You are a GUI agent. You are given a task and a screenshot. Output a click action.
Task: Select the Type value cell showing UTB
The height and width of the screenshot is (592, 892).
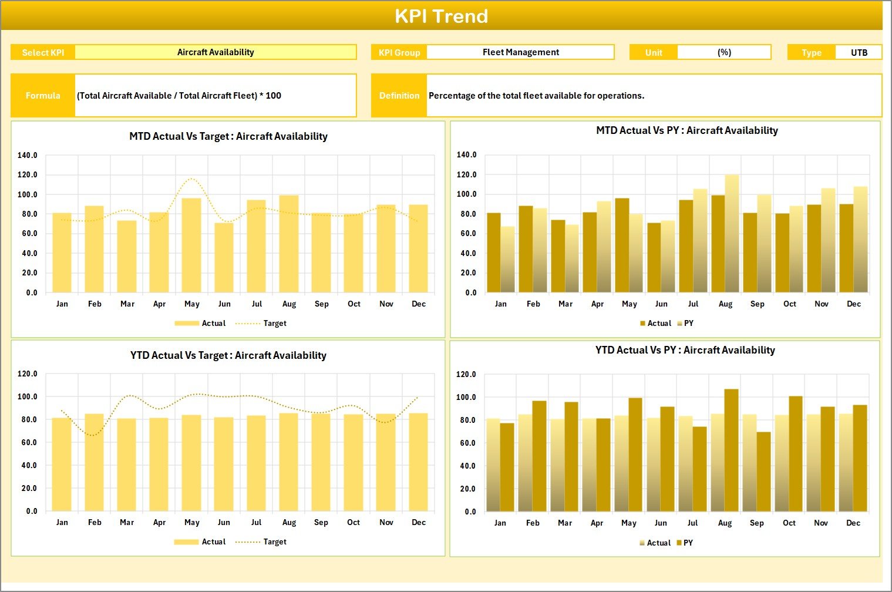click(x=859, y=52)
